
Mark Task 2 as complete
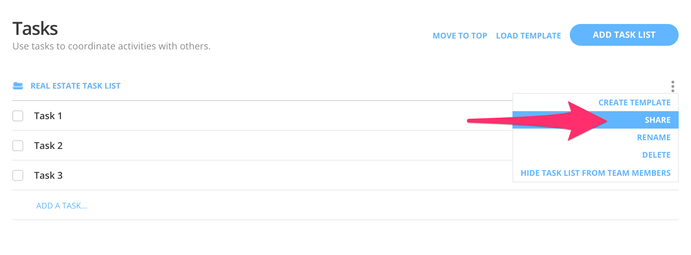click(x=18, y=146)
